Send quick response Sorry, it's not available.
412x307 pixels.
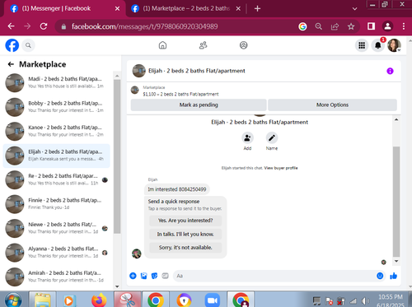point(185,248)
